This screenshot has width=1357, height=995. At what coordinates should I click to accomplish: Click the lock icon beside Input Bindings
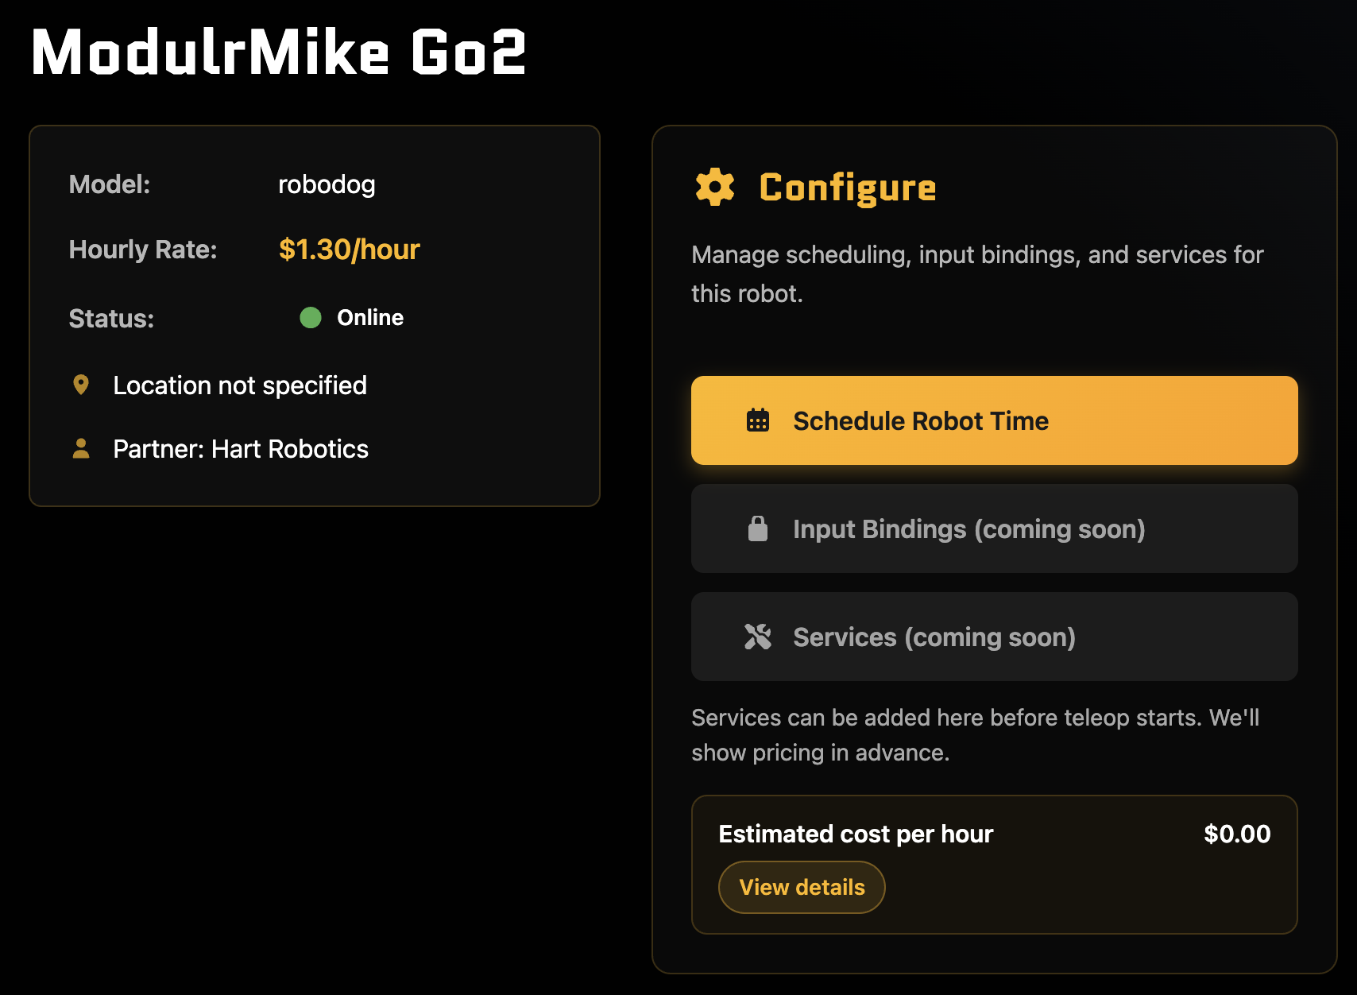[x=758, y=528]
